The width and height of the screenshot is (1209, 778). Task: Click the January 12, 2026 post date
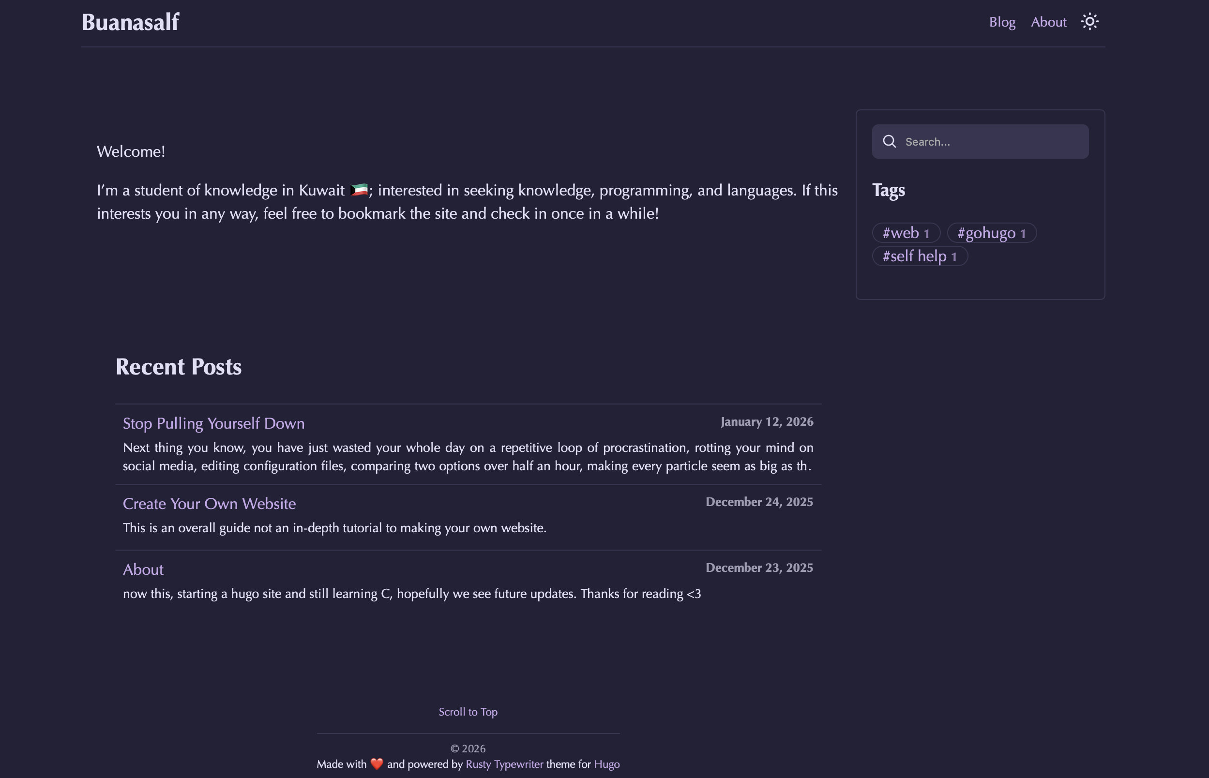pyautogui.click(x=767, y=422)
